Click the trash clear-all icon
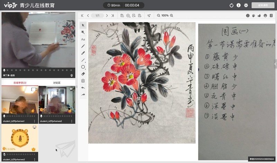The image size is (277, 163). click(x=83, y=81)
